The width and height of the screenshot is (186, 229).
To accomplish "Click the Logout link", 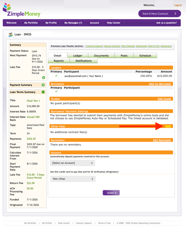I will click(178, 5).
